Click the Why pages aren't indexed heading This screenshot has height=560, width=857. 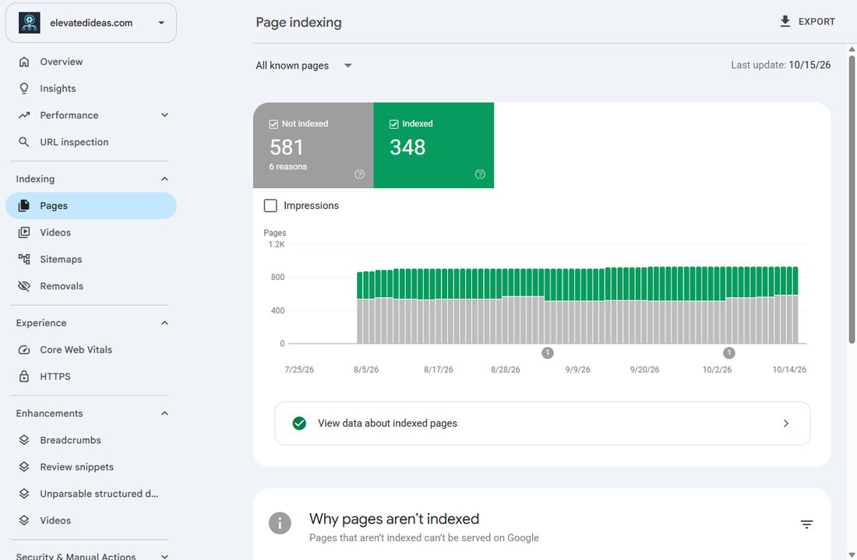(x=394, y=519)
